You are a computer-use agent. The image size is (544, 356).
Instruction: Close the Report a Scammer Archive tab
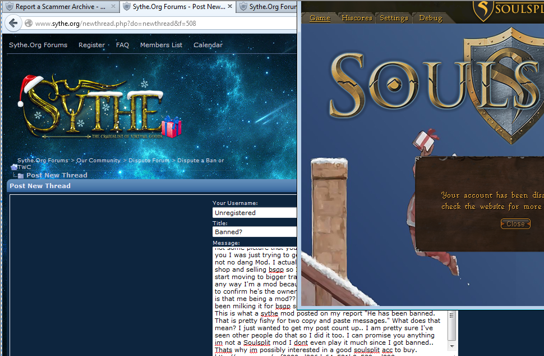[113, 6]
